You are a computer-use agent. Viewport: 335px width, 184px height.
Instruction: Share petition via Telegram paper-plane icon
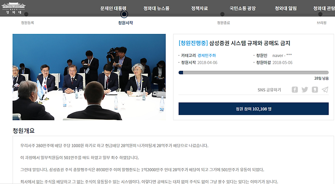(x=325, y=89)
